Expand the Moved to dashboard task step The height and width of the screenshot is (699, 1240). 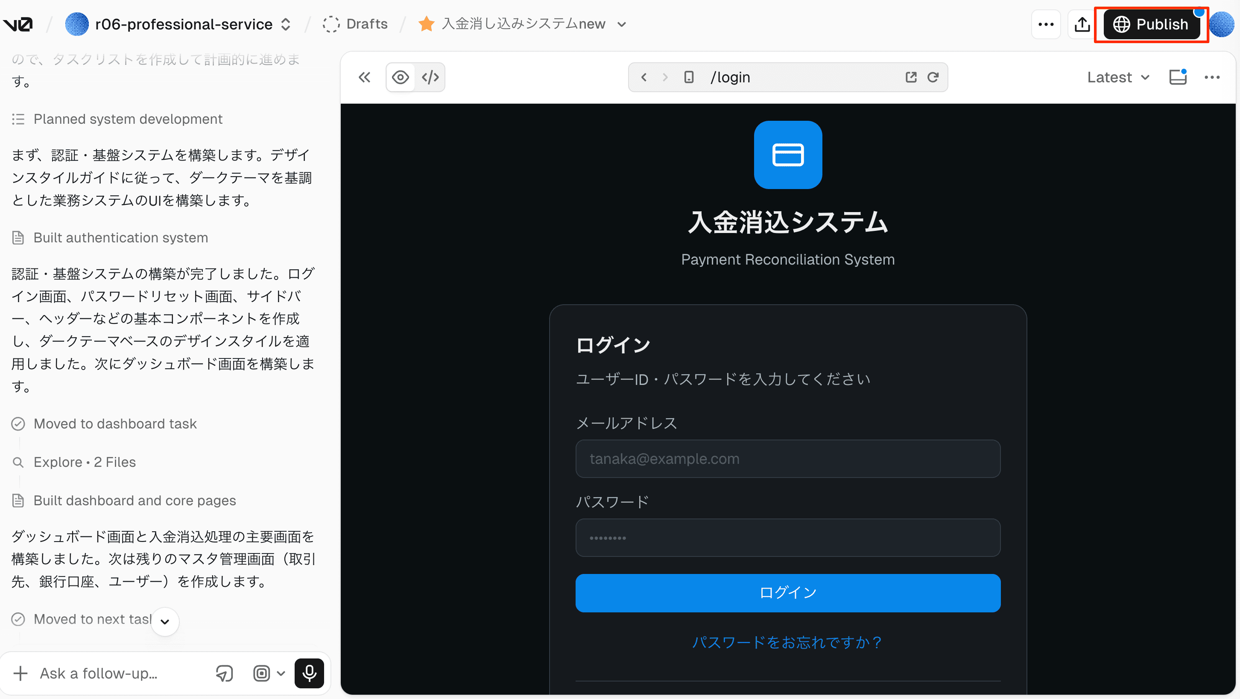tap(104, 424)
